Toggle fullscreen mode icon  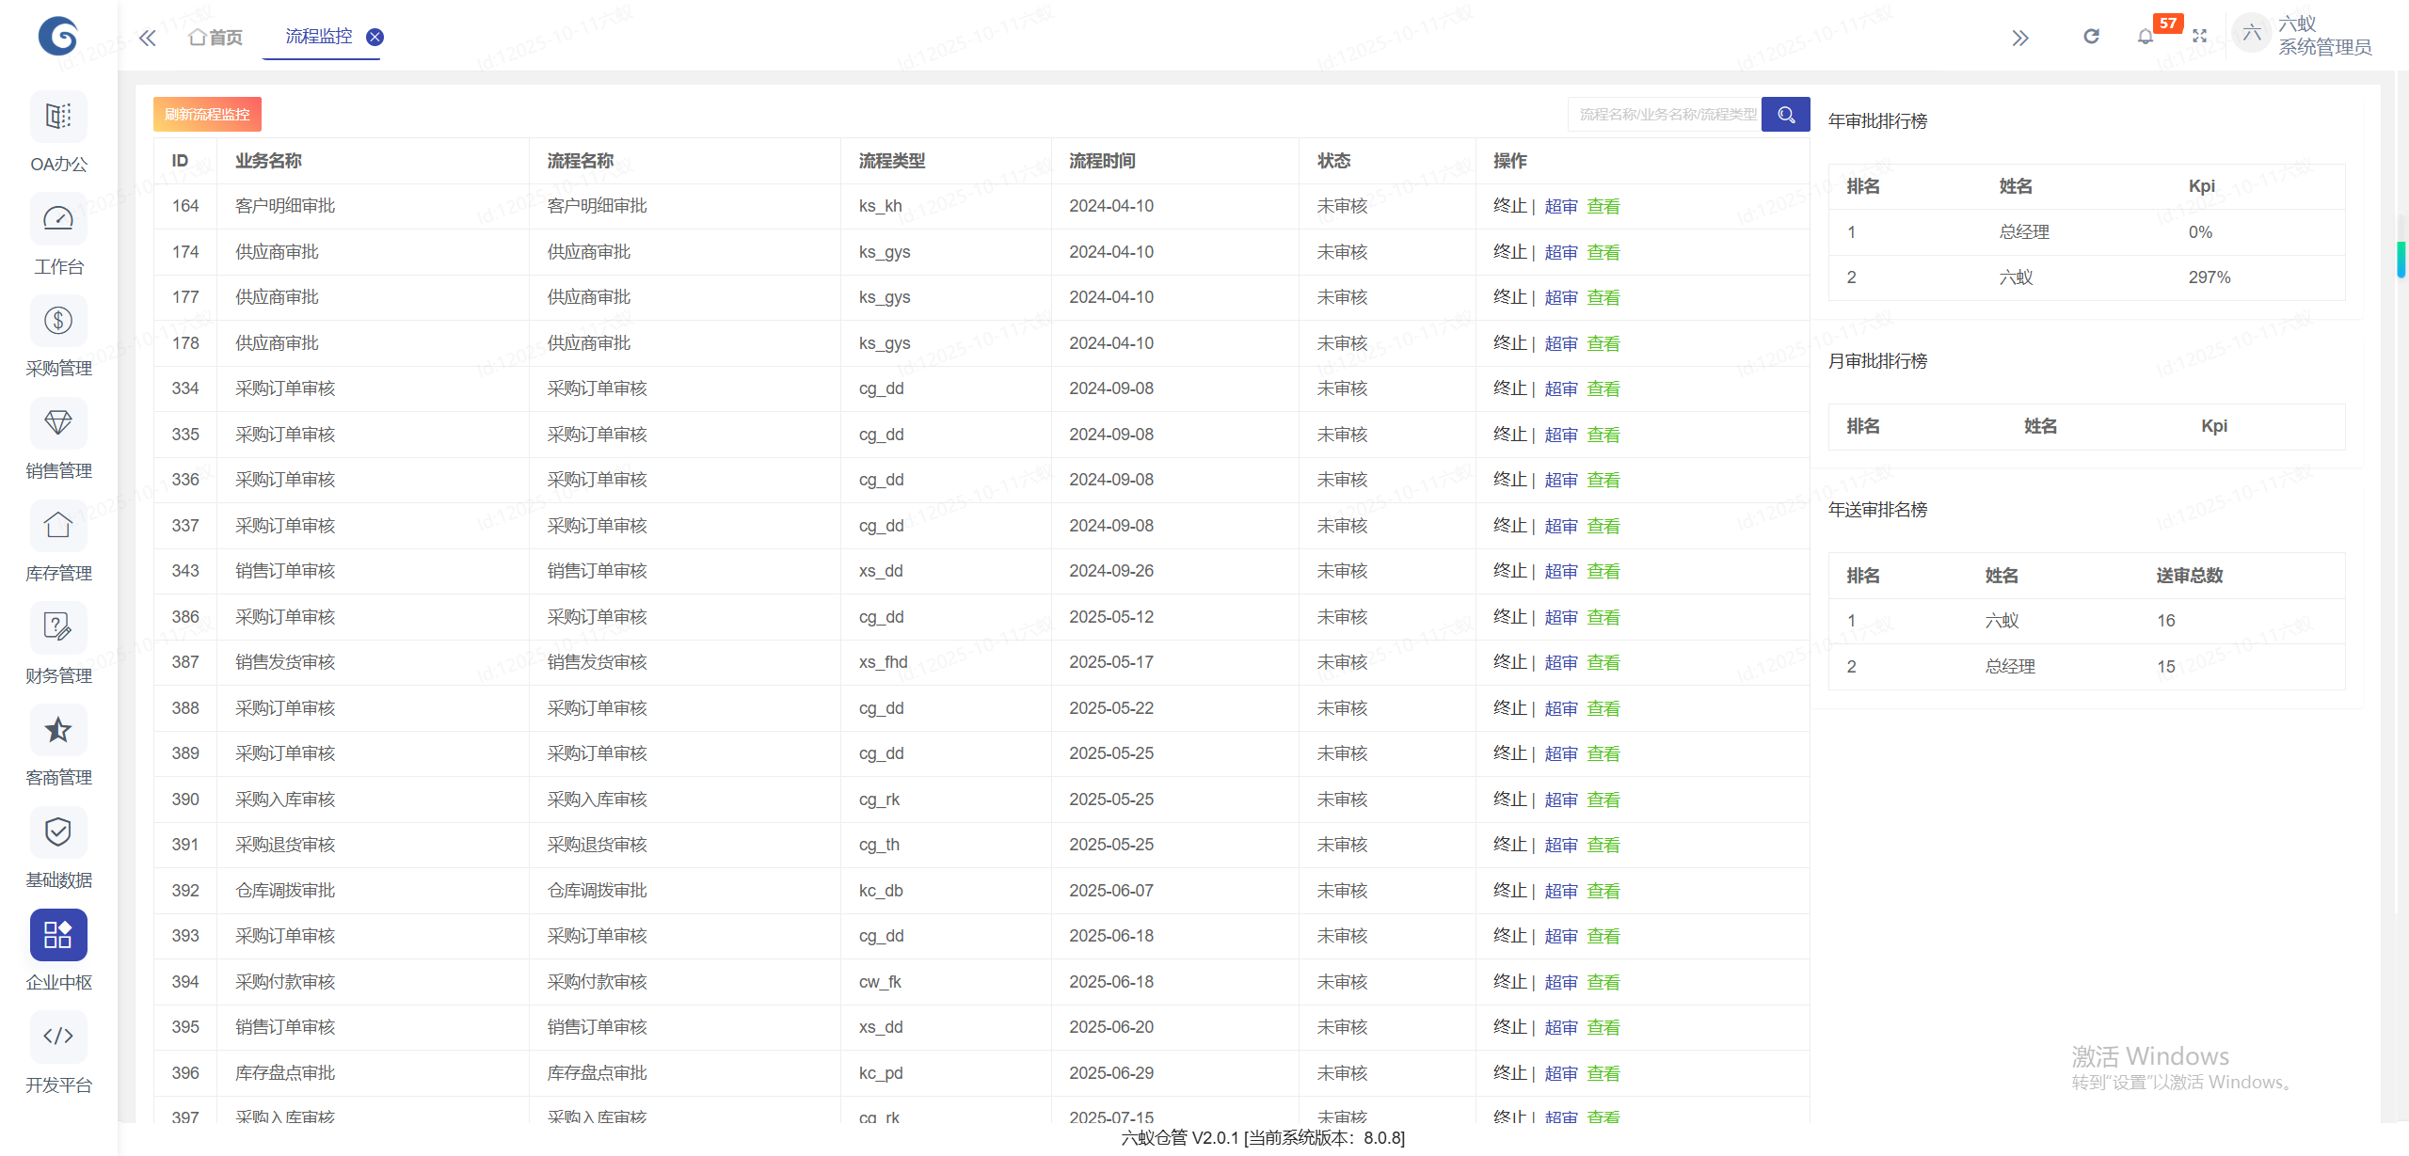tap(2199, 37)
